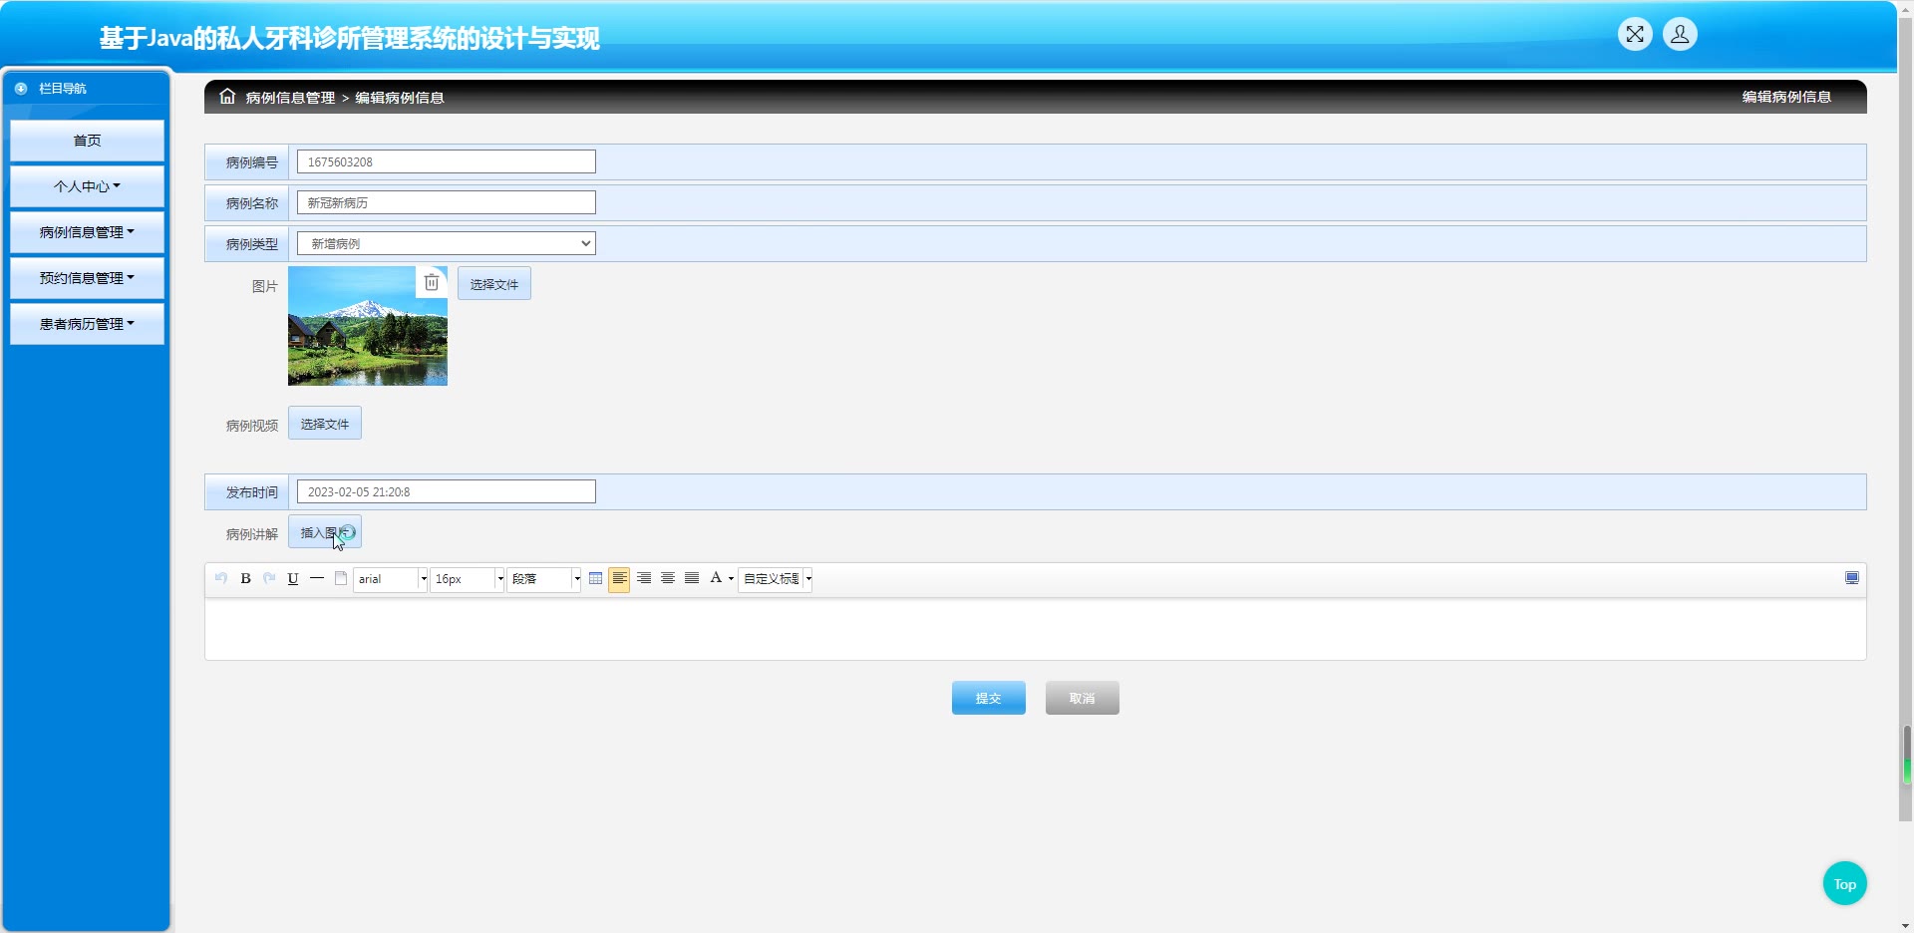Viewport: 1914px width, 933px height.
Task: Focus the 发布时间 date input field
Action: (x=447, y=491)
